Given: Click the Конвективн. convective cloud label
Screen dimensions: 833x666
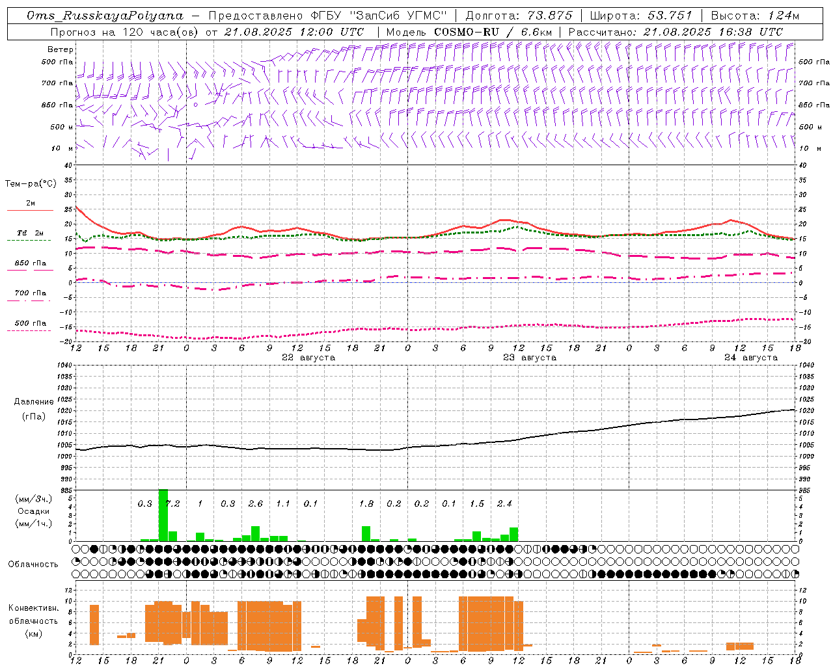Looking at the screenshot, I should [33, 608].
